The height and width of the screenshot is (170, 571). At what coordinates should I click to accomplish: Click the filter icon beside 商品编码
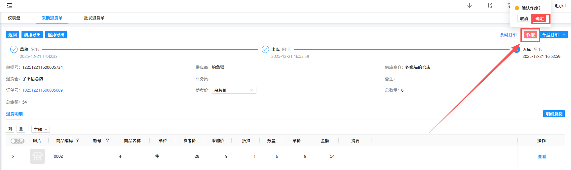click(78, 141)
